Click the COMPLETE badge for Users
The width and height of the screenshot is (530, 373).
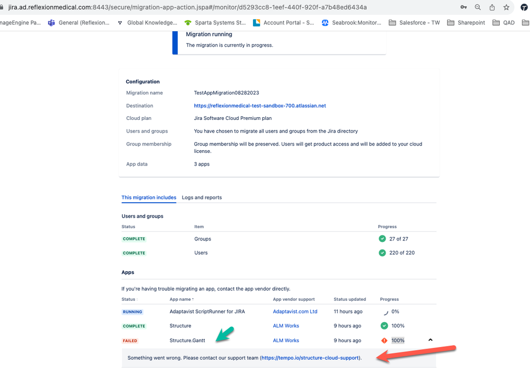(134, 253)
